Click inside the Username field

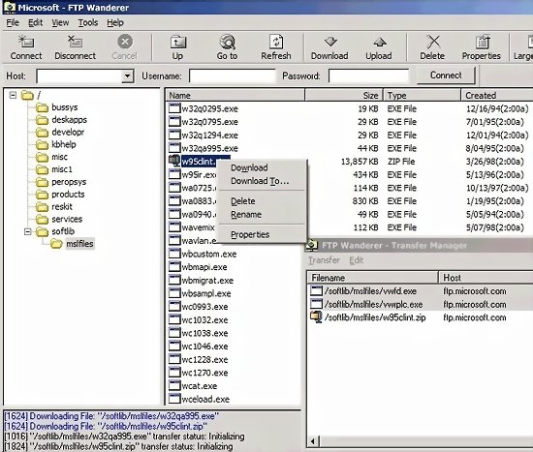click(233, 75)
